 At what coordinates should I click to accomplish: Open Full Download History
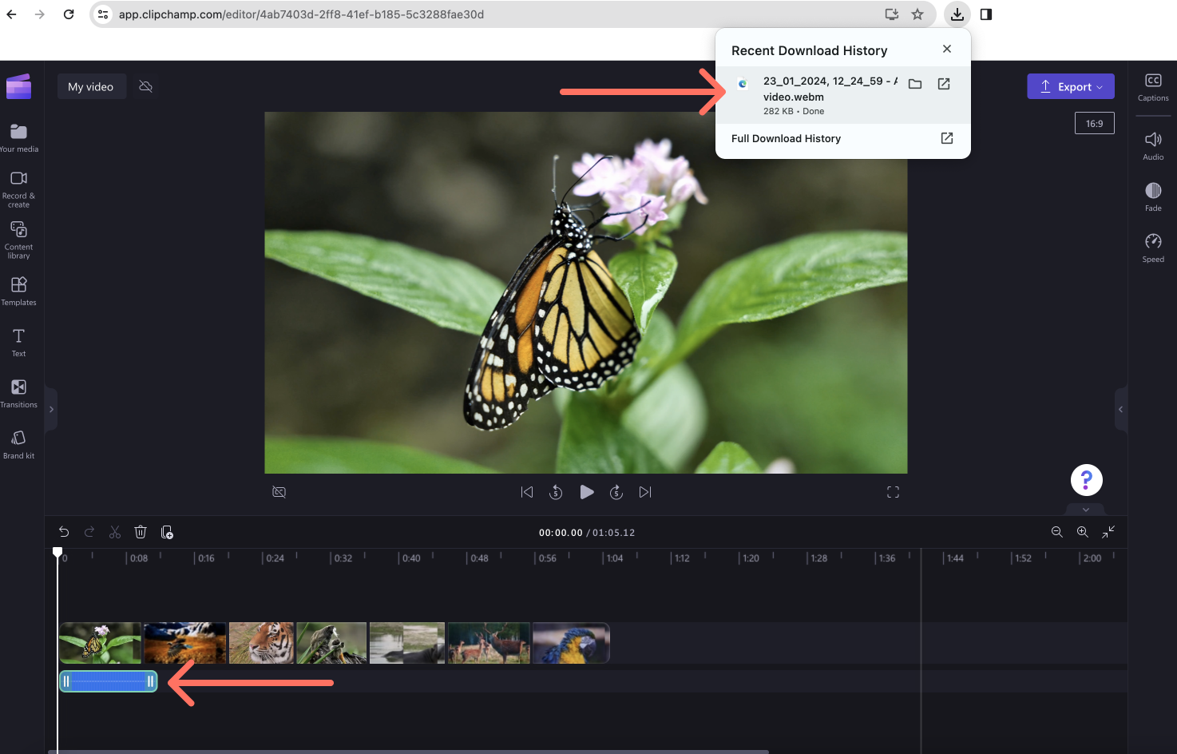[x=842, y=138]
